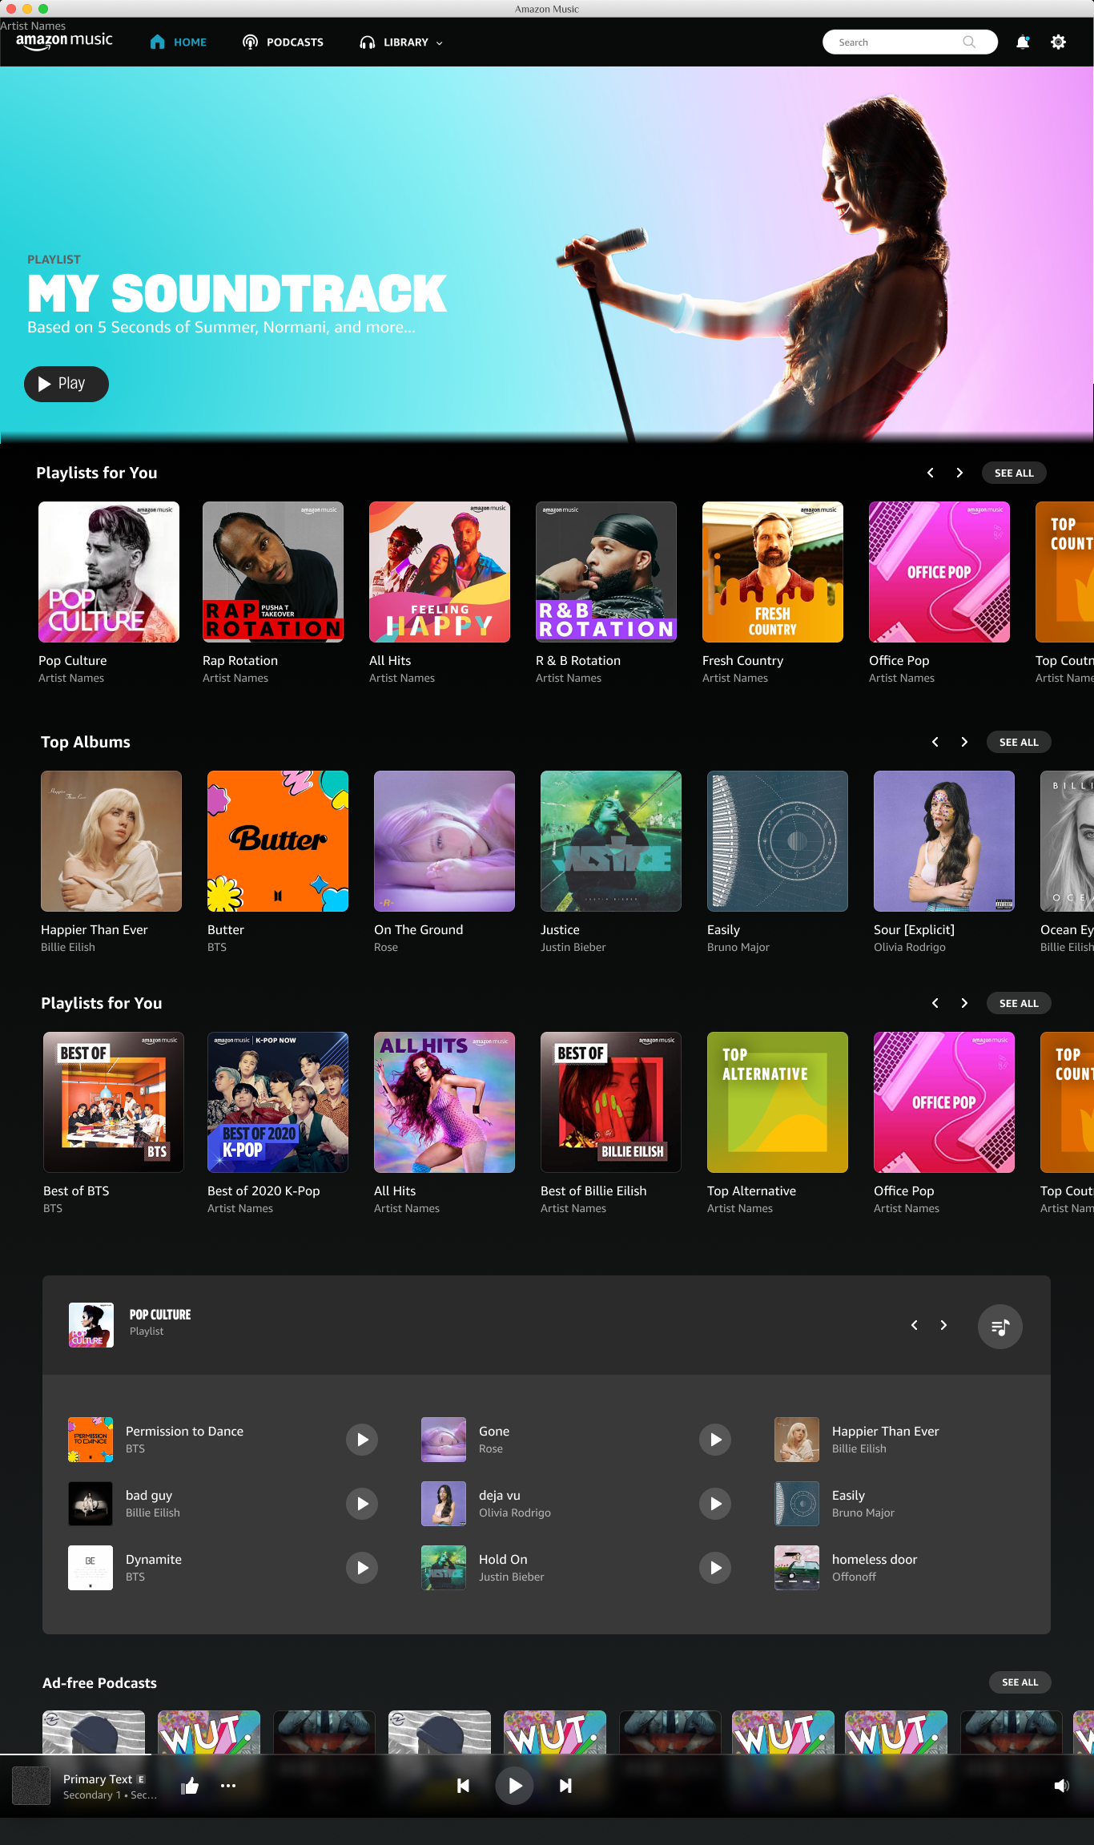The image size is (1094, 1845).
Task: Like the current track with thumbs up
Action: 190,1786
